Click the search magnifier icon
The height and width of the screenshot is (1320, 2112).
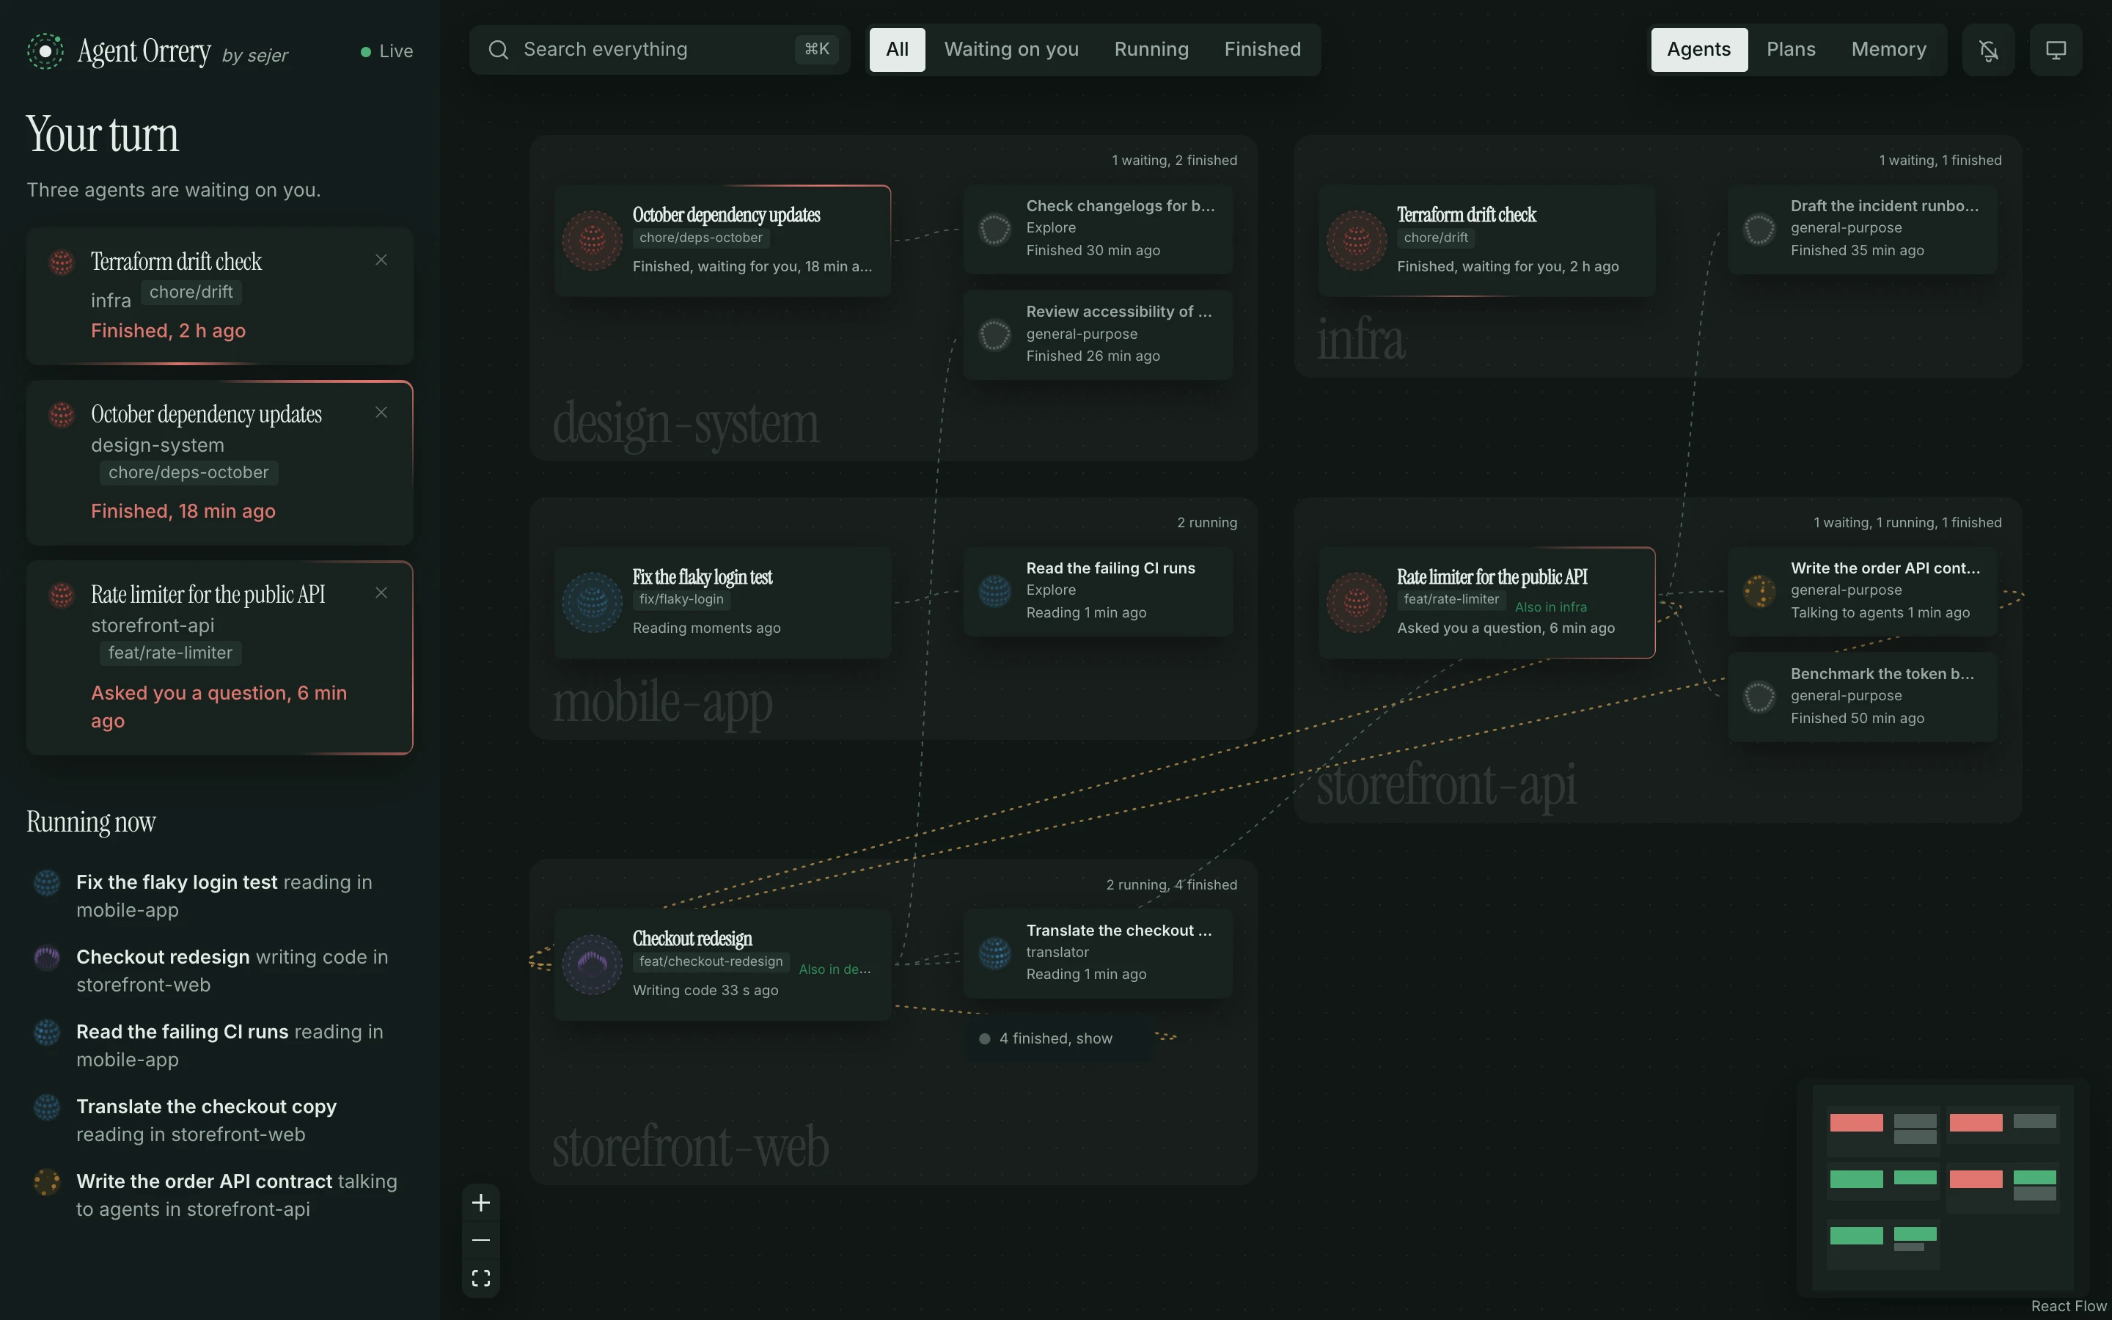(499, 50)
